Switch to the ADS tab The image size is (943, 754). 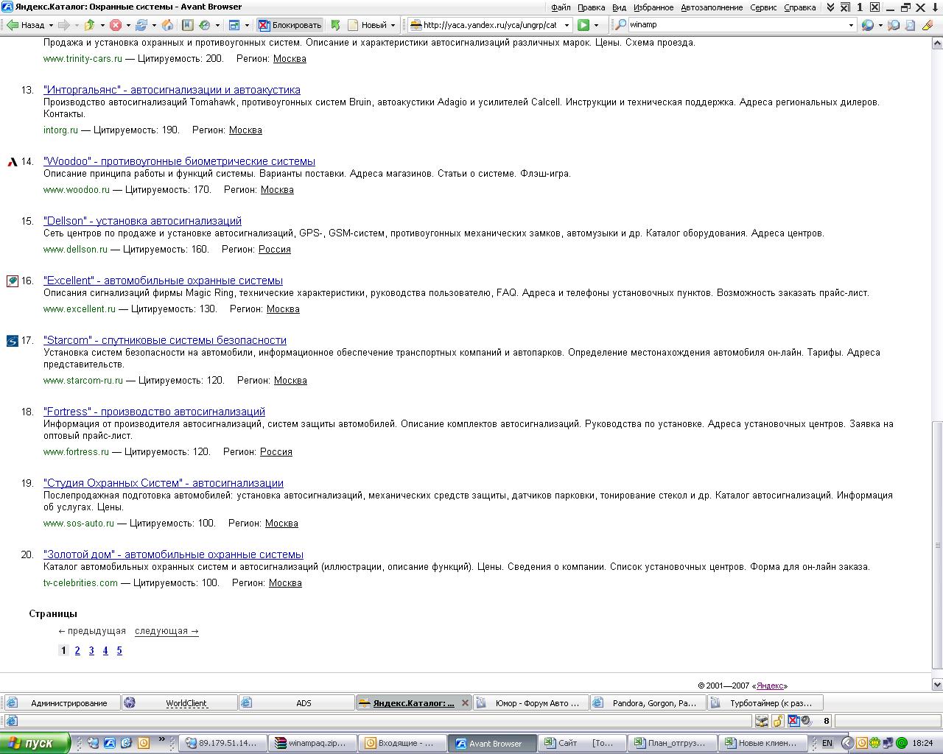pyautogui.click(x=295, y=702)
